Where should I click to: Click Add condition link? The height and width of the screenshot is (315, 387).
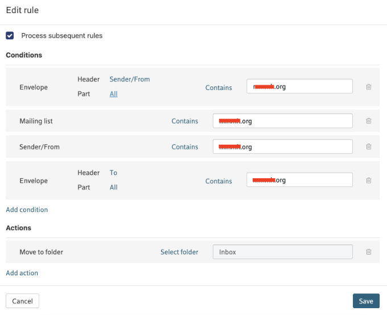click(27, 210)
